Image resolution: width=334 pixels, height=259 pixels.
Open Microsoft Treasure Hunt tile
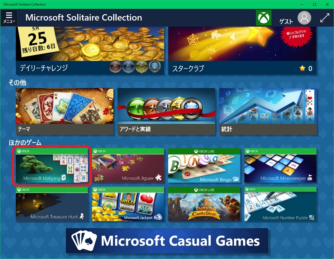click(52, 204)
